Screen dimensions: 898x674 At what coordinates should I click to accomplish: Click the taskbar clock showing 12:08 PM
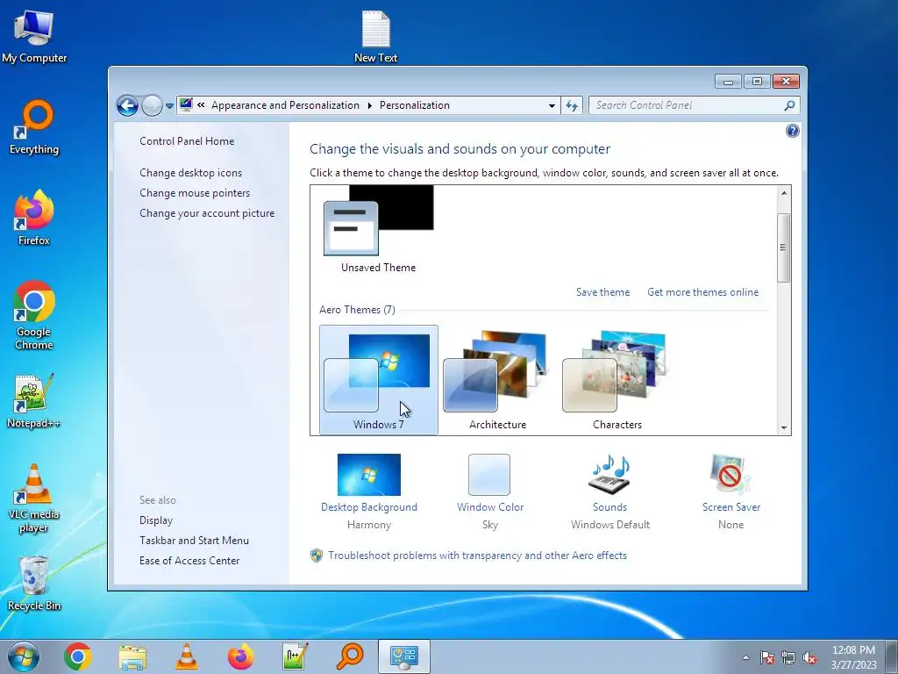853,657
